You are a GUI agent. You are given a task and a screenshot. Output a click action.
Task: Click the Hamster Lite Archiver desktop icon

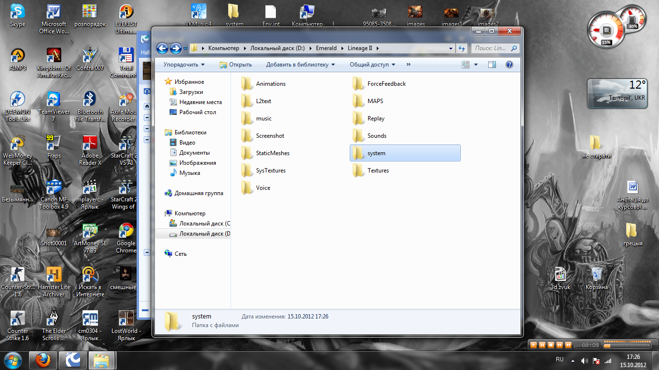tap(54, 281)
